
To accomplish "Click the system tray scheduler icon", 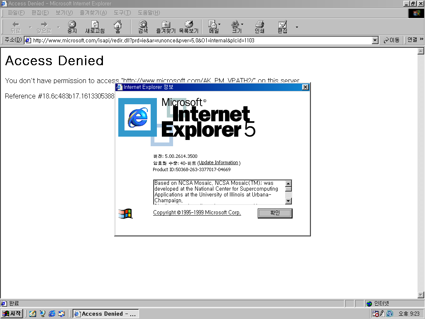I will tap(375, 314).
